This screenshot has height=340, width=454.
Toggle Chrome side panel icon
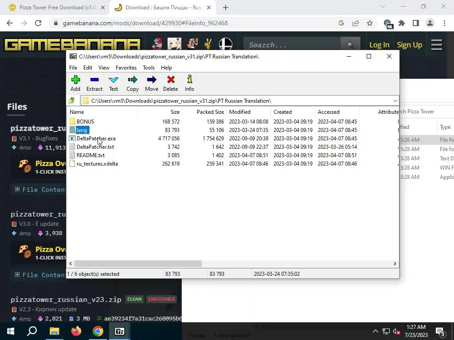(x=416, y=23)
